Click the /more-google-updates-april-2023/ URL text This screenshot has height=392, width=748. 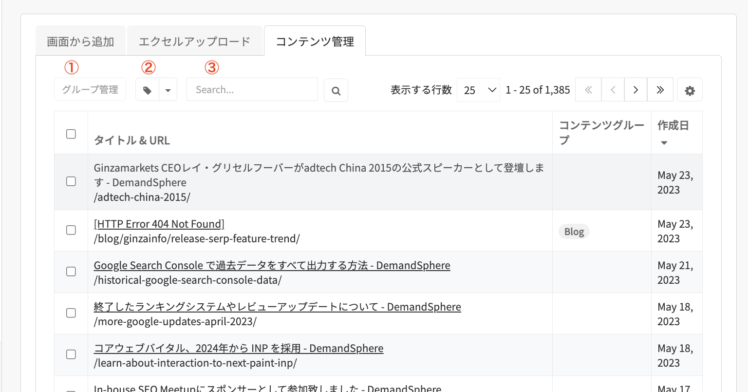coord(175,321)
